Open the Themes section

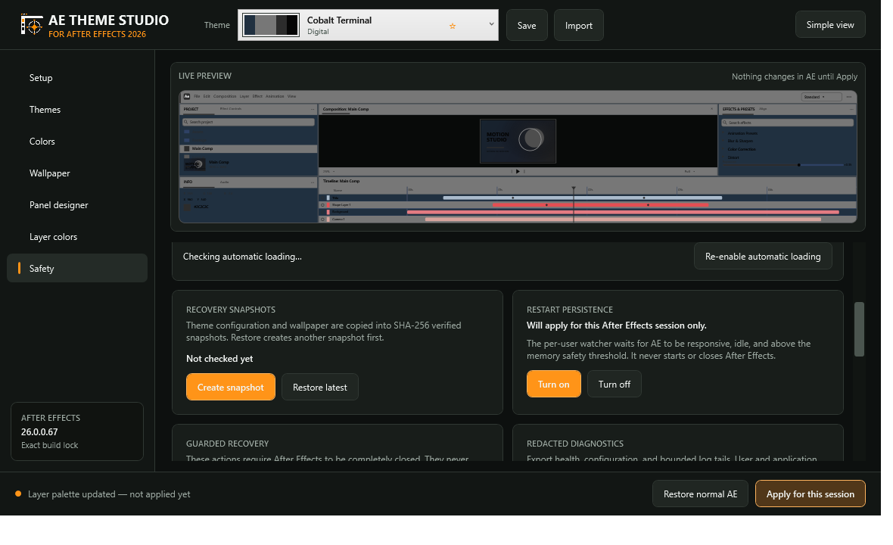tap(77, 109)
